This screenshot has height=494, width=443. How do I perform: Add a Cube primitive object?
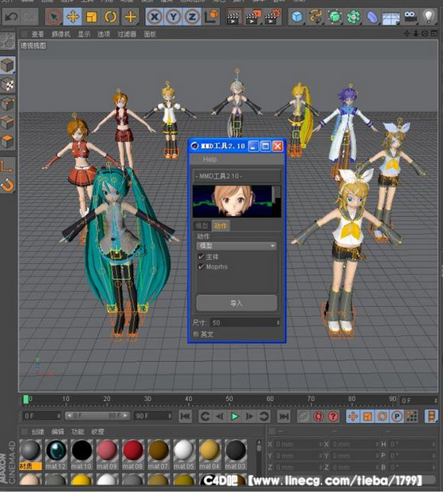click(x=297, y=17)
